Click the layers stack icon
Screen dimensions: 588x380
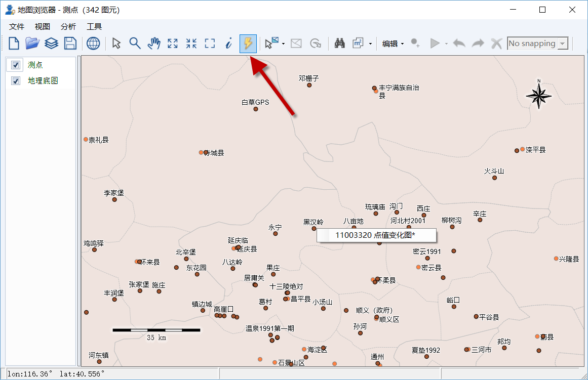[51, 44]
